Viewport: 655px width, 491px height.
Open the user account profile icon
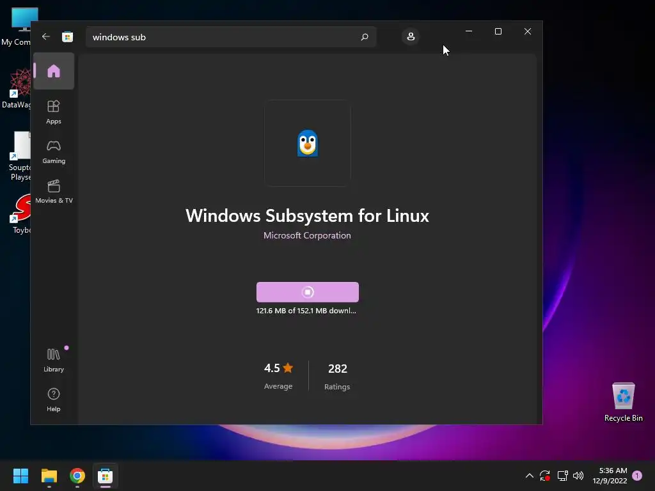[x=411, y=36]
